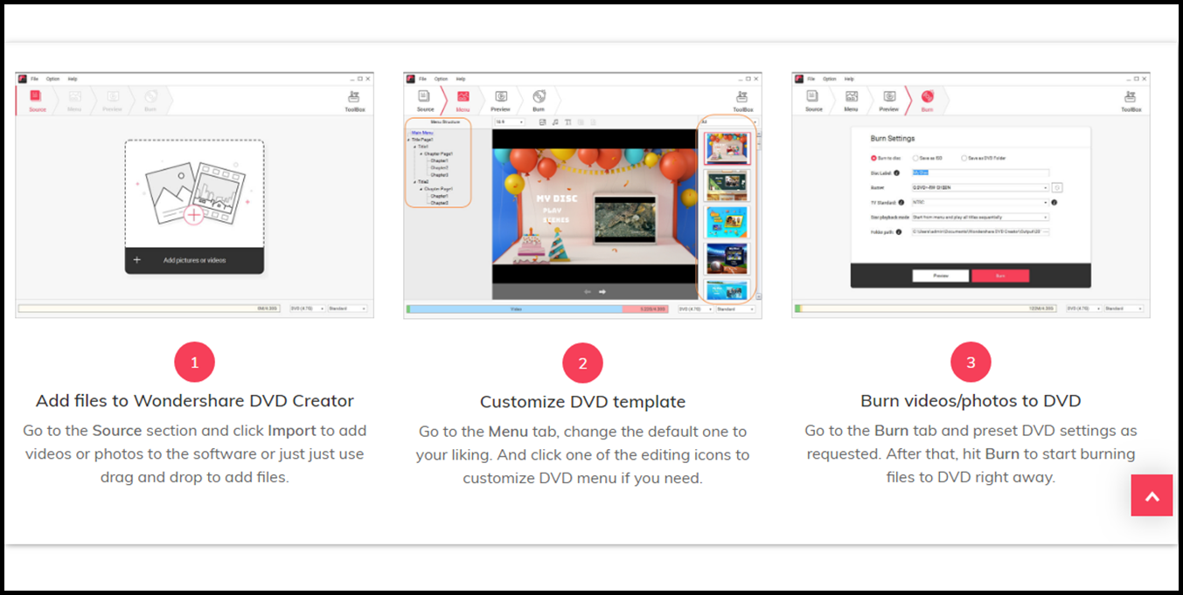The height and width of the screenshot is (595, 1183).
Task: Select the Save as DVD Folder radio button
Action: [x=964, y=158]
